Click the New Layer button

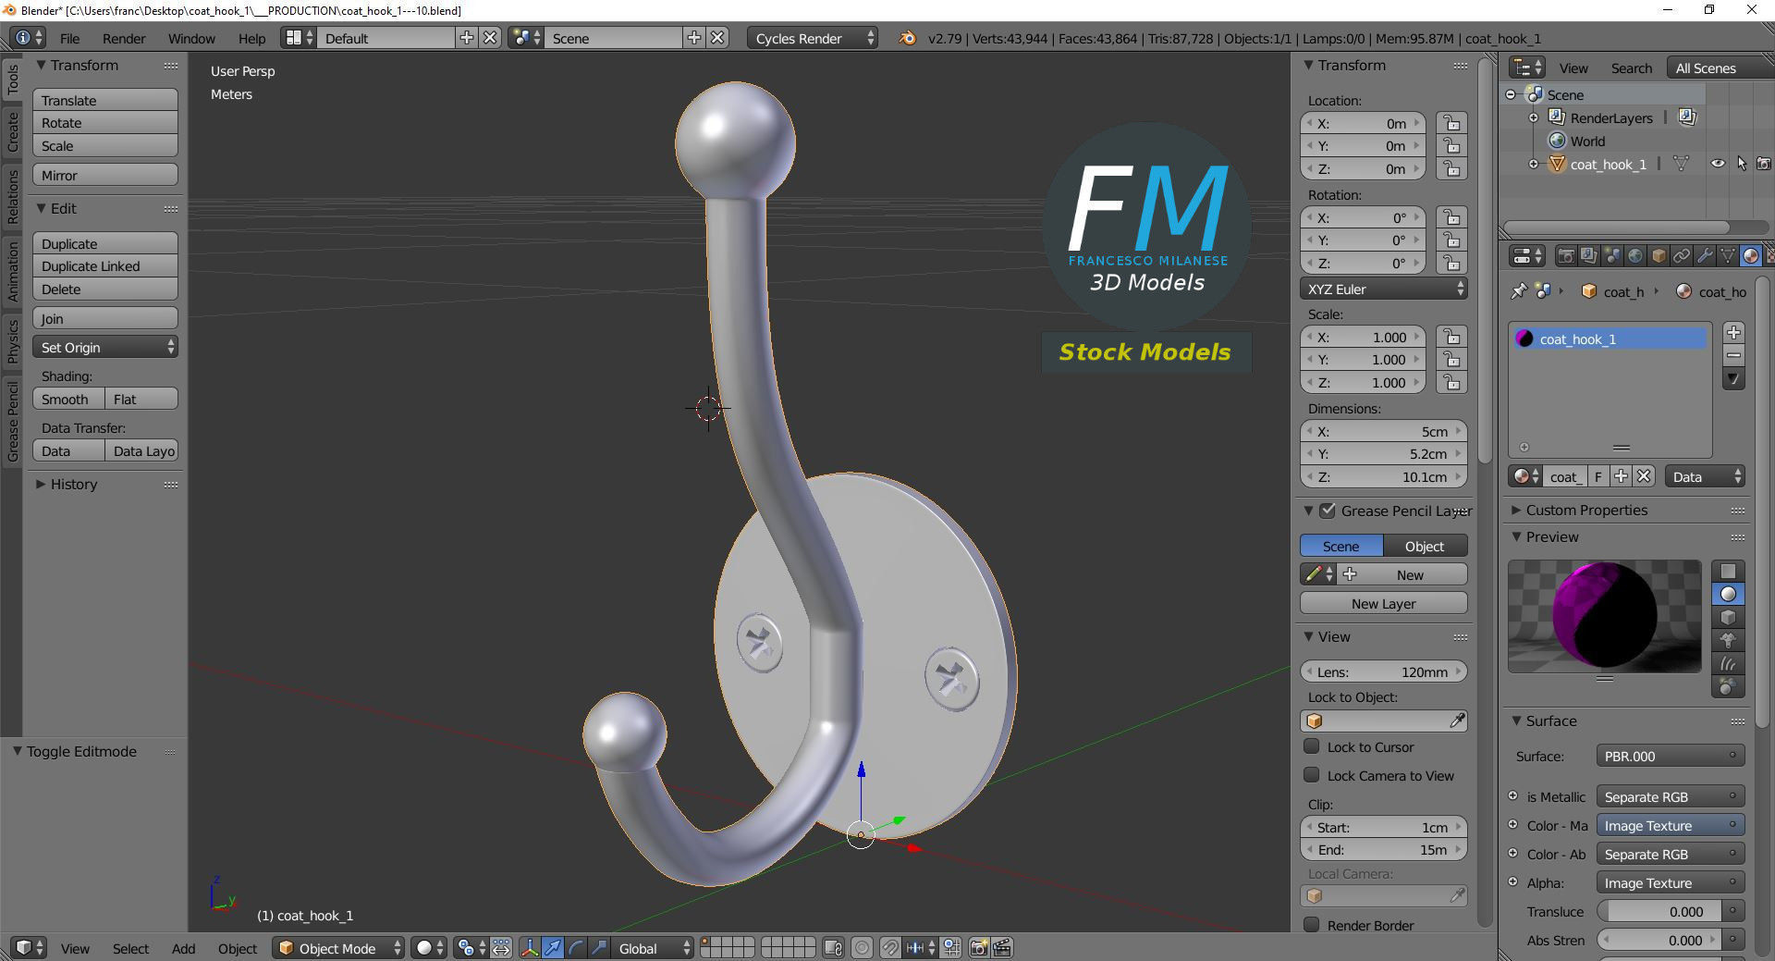click(x=1383, y=603)
